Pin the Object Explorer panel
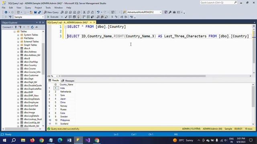The height and width of the screenshot is (144, 257). (40, 22)
